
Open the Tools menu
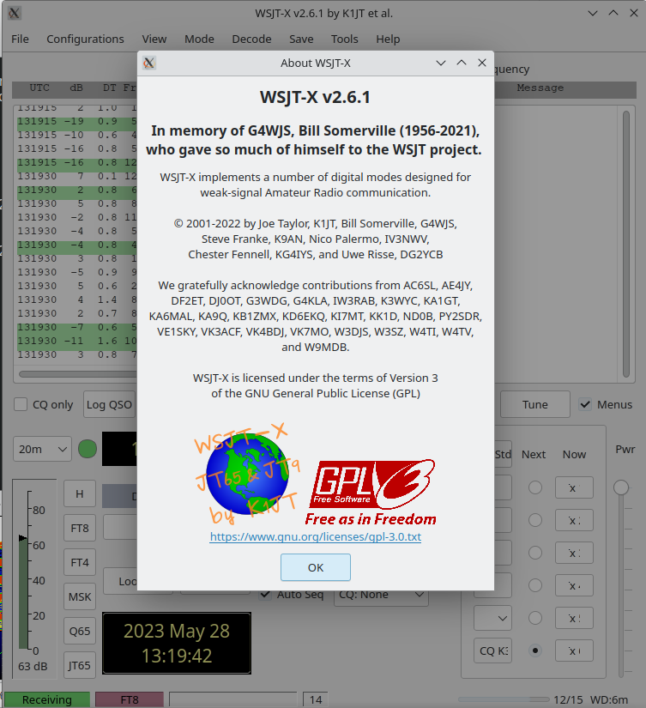click(x=344, y=39)
